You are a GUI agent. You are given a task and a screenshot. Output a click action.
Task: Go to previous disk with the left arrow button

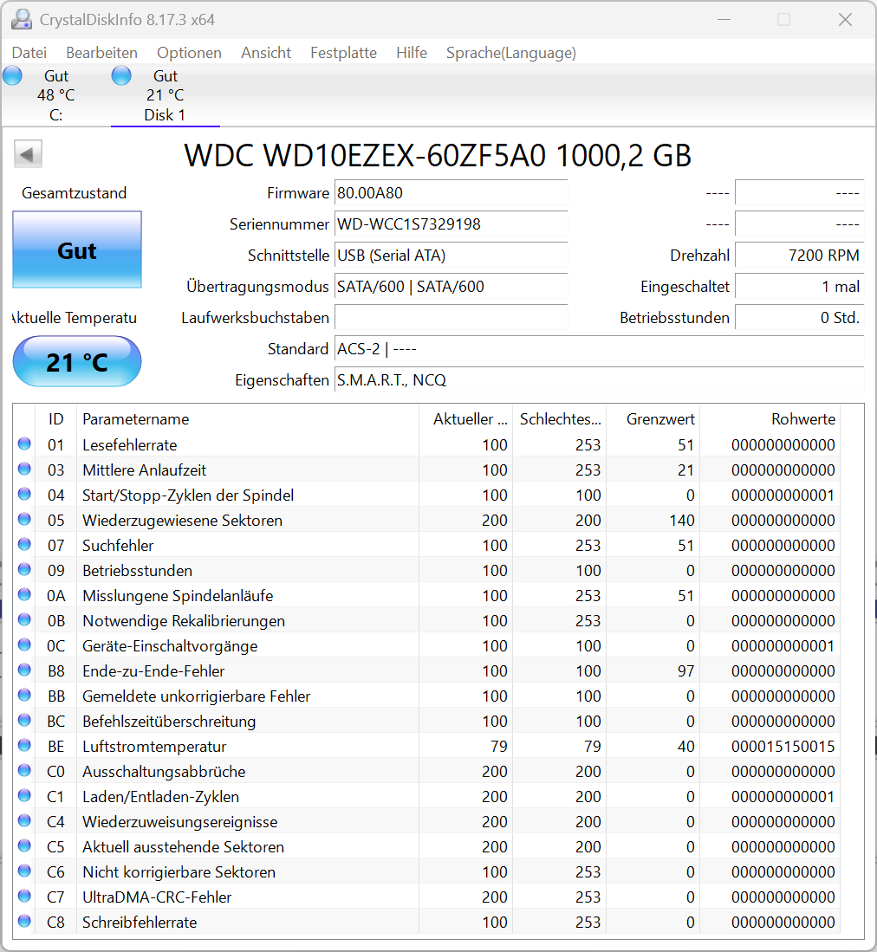point(28,154)
